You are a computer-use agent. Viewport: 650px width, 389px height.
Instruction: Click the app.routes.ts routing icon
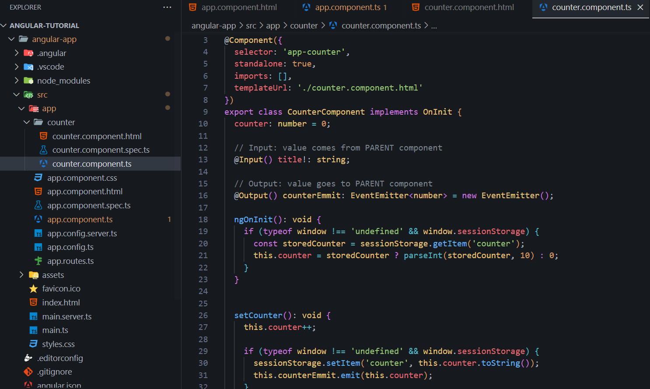[x=38, y=261]
